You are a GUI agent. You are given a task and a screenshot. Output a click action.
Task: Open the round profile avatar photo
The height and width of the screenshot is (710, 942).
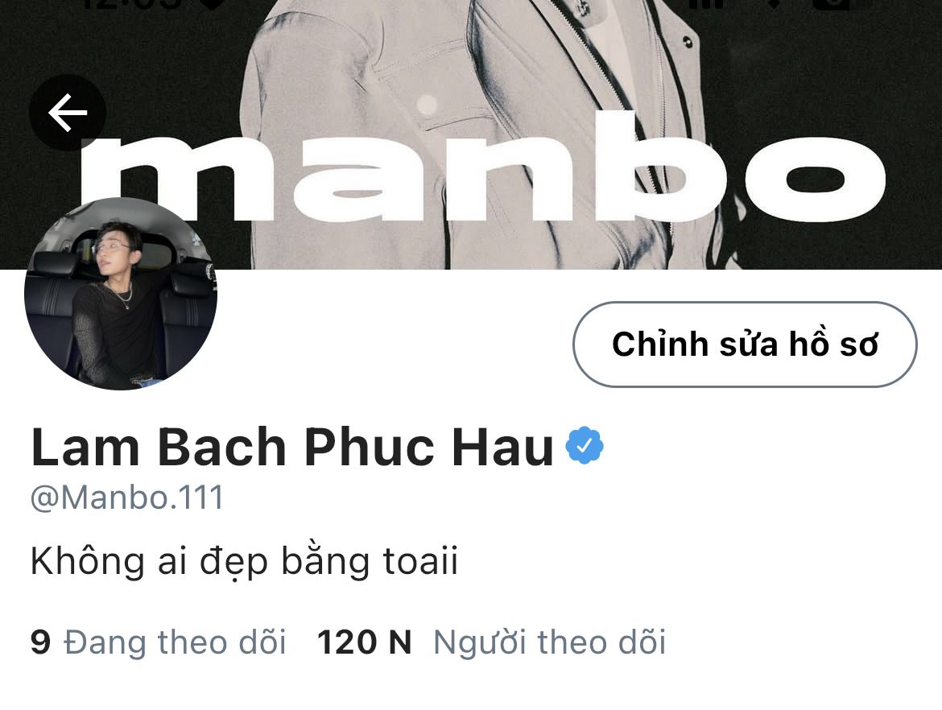click(121, 293)
